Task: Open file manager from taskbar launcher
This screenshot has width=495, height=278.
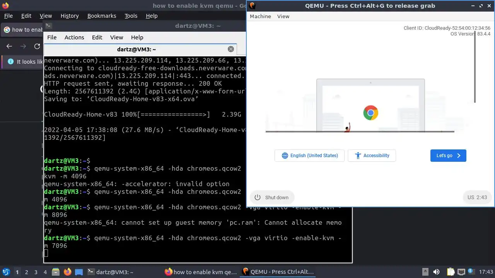Action: (55, 272)
